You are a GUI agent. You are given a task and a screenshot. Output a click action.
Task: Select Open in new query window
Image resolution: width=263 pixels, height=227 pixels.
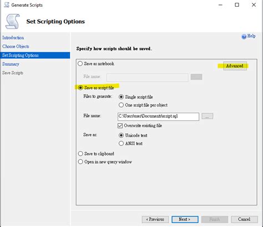[x=80, y=162]
